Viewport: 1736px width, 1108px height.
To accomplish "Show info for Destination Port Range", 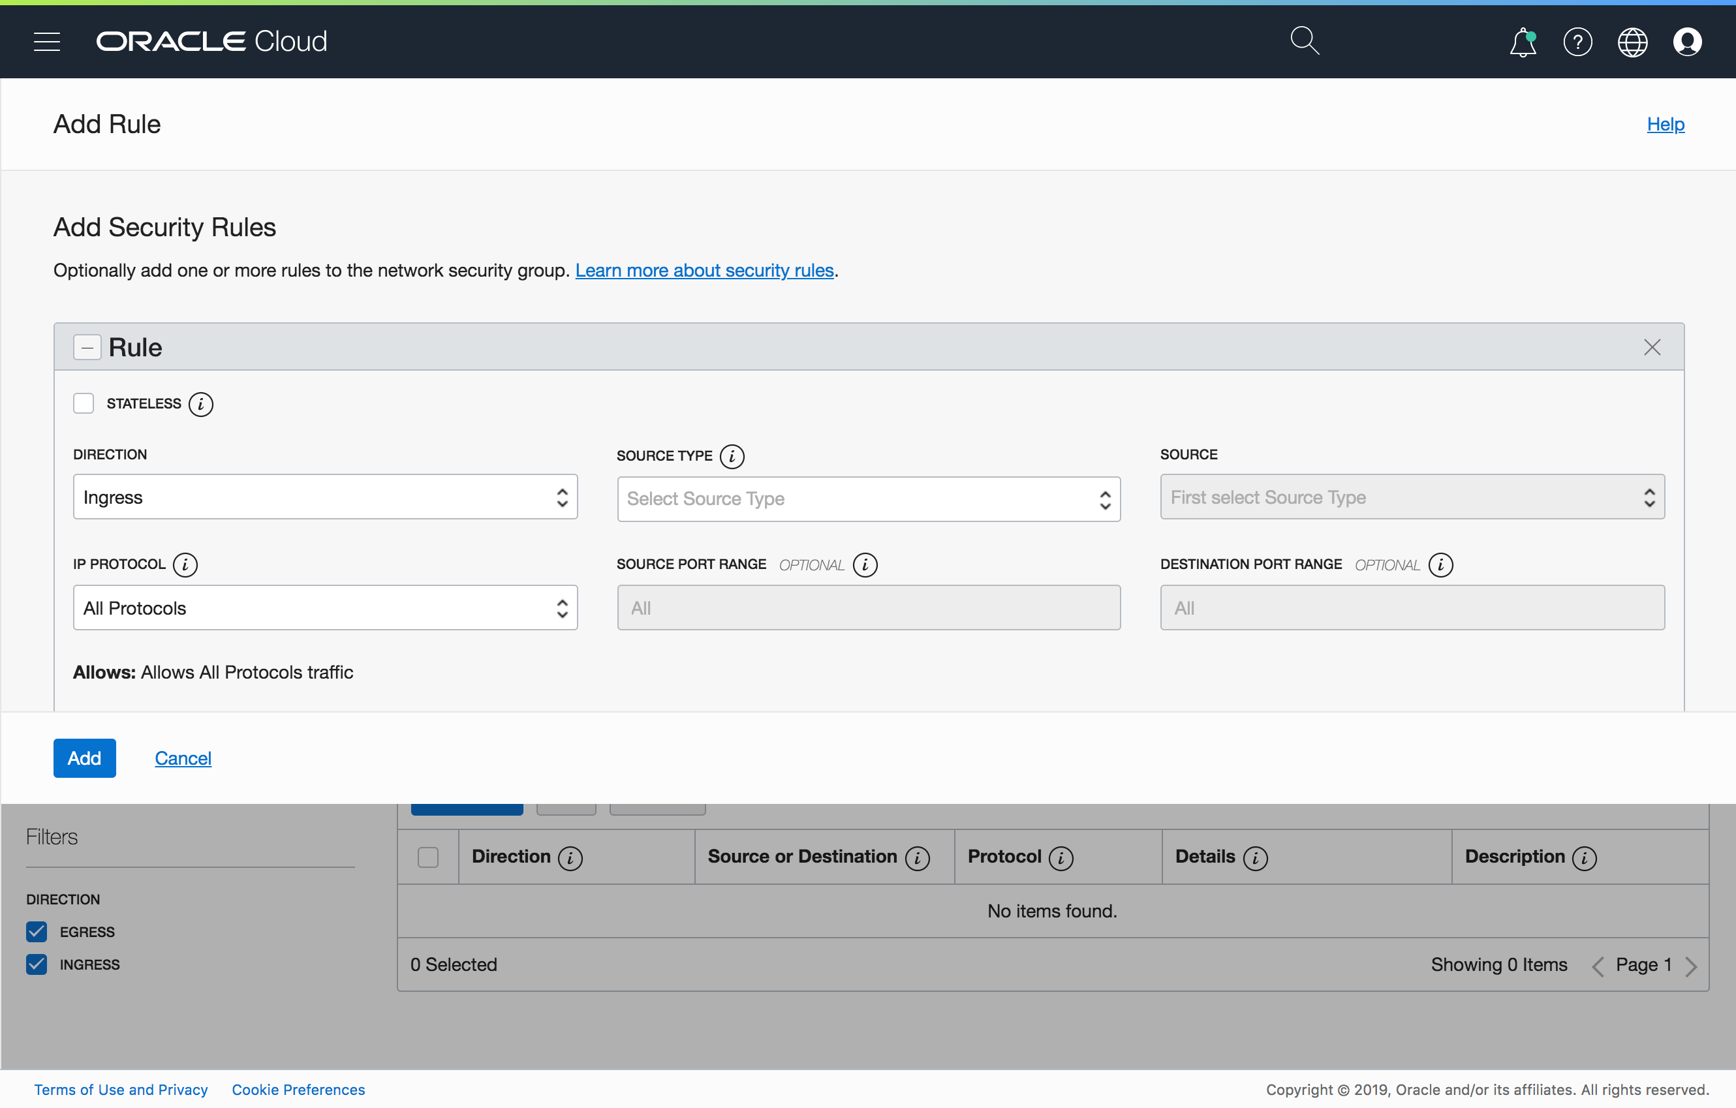I will (x=1440, y=564).
